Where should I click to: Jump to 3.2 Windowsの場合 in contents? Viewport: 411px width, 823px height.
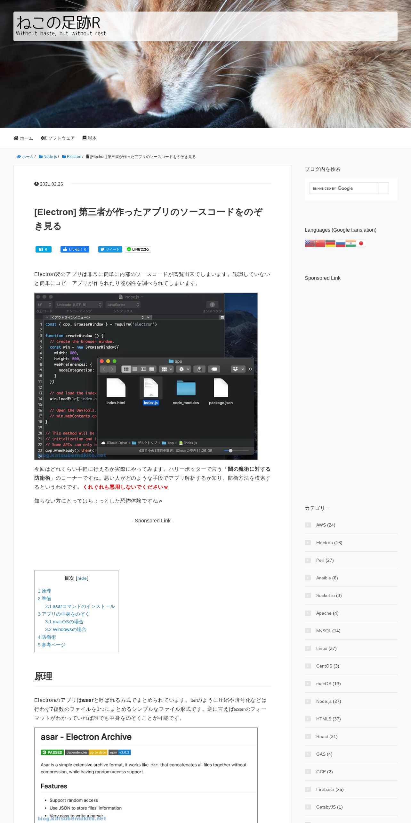coord(66,629)
